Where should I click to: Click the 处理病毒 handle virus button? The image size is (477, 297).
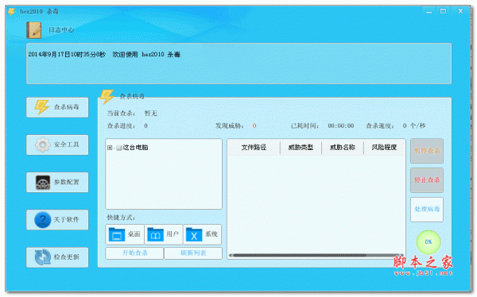(427, 210)
